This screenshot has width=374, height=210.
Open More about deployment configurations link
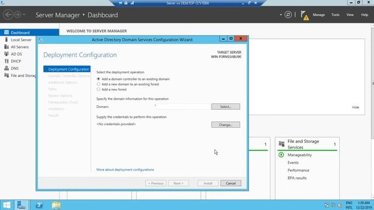pos(125,170)
